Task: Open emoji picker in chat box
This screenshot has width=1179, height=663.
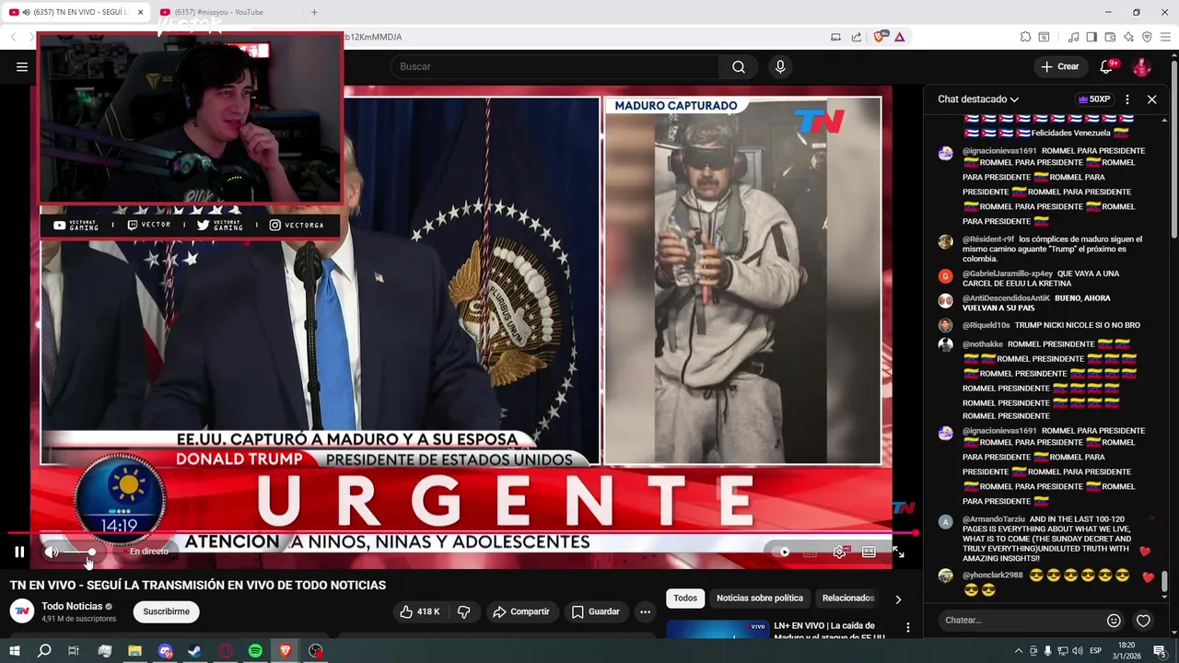Action: click(x=1114, y=620)
